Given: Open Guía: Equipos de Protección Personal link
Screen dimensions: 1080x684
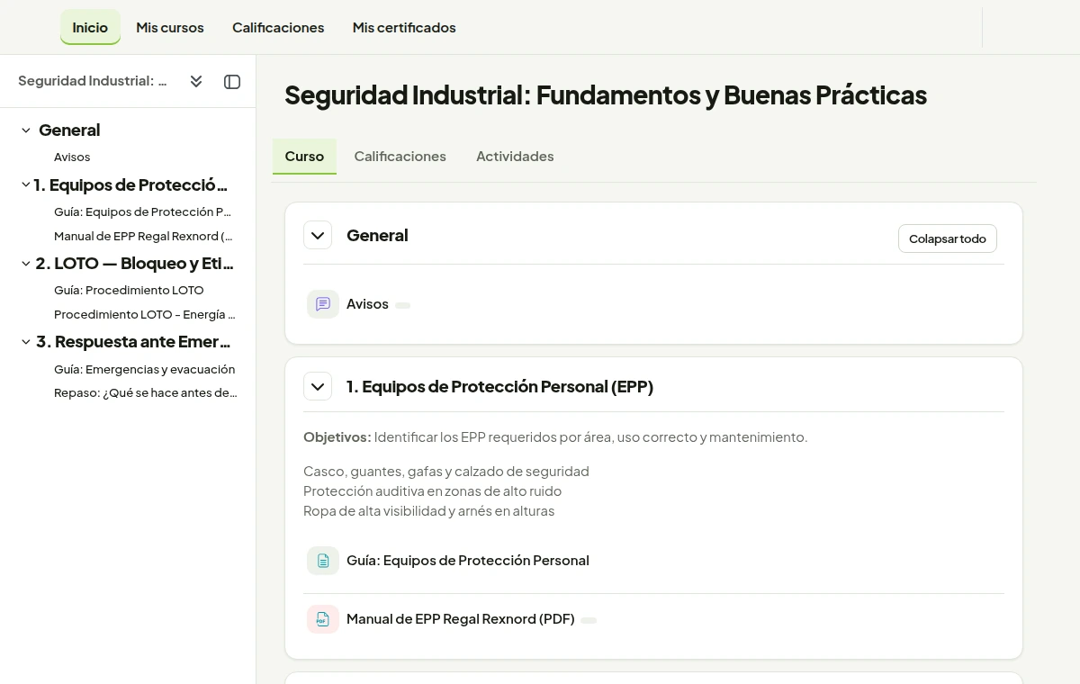Looking at the screenshot, I should (x=468, y=561).
